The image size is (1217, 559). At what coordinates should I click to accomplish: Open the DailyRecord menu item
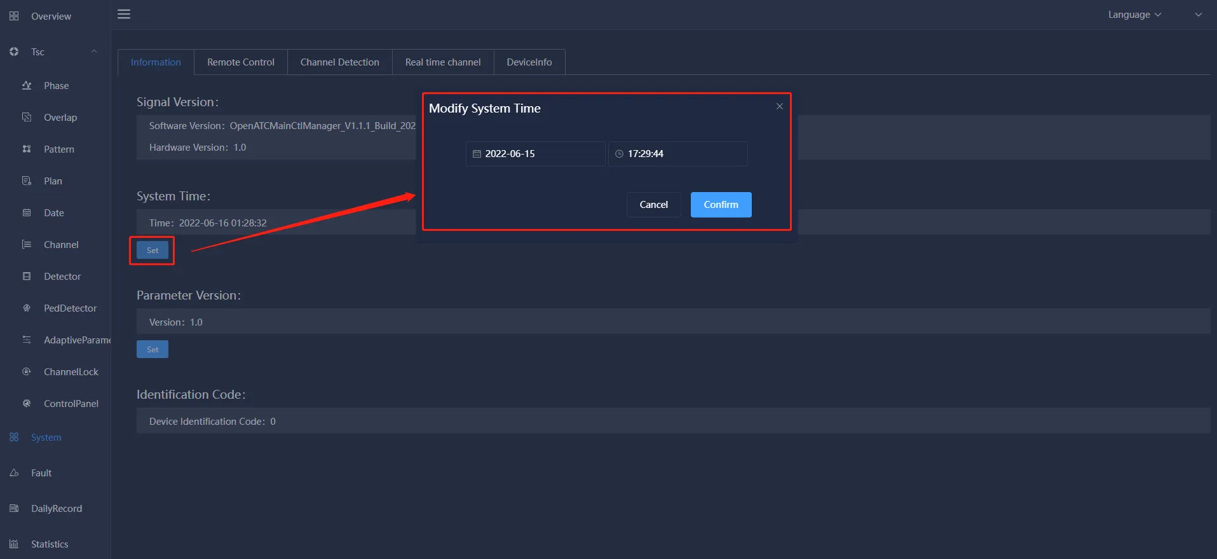(x=55, y=508)
